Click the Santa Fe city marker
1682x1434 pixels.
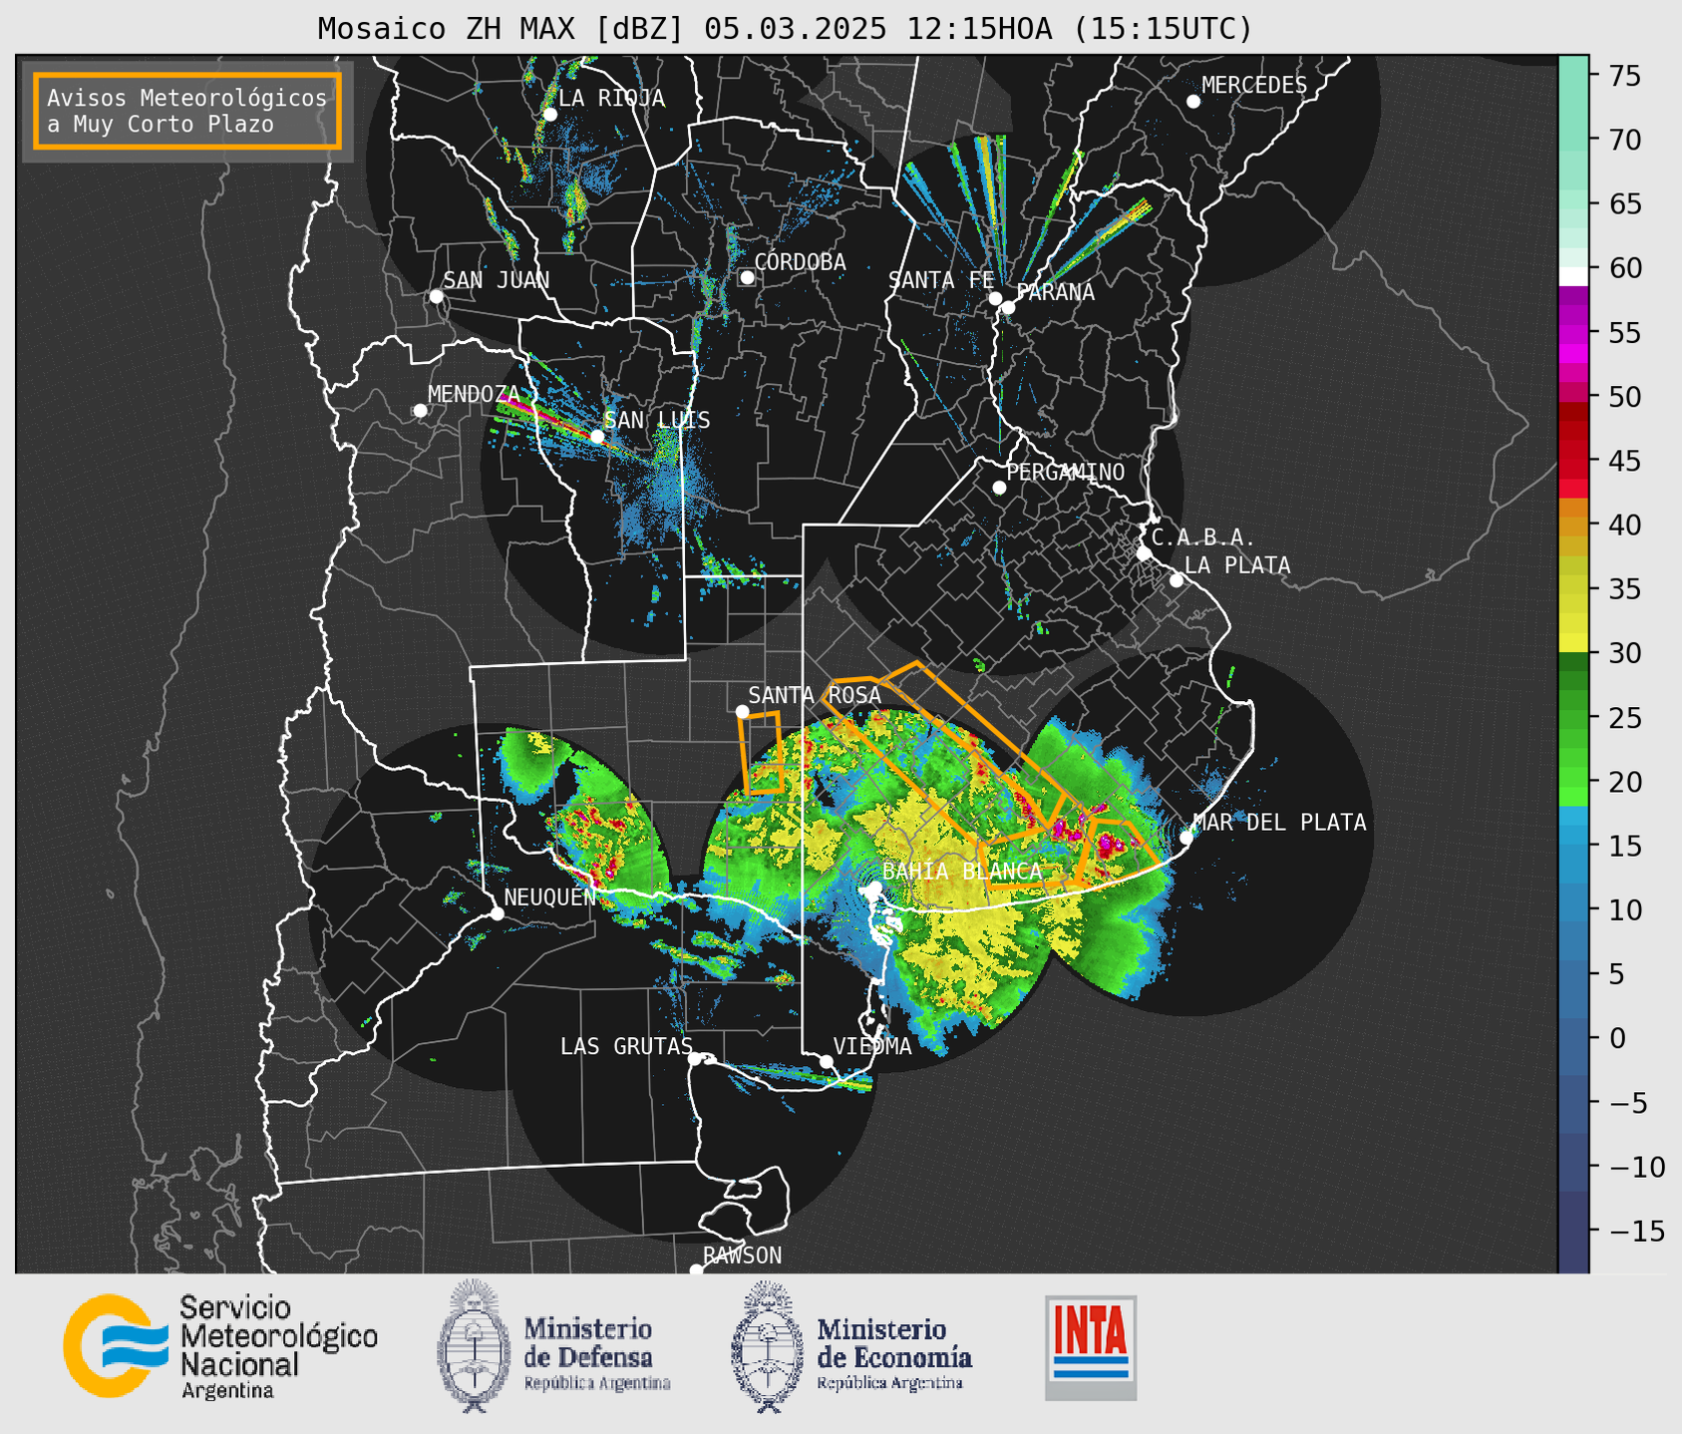(x=995, y=298)
